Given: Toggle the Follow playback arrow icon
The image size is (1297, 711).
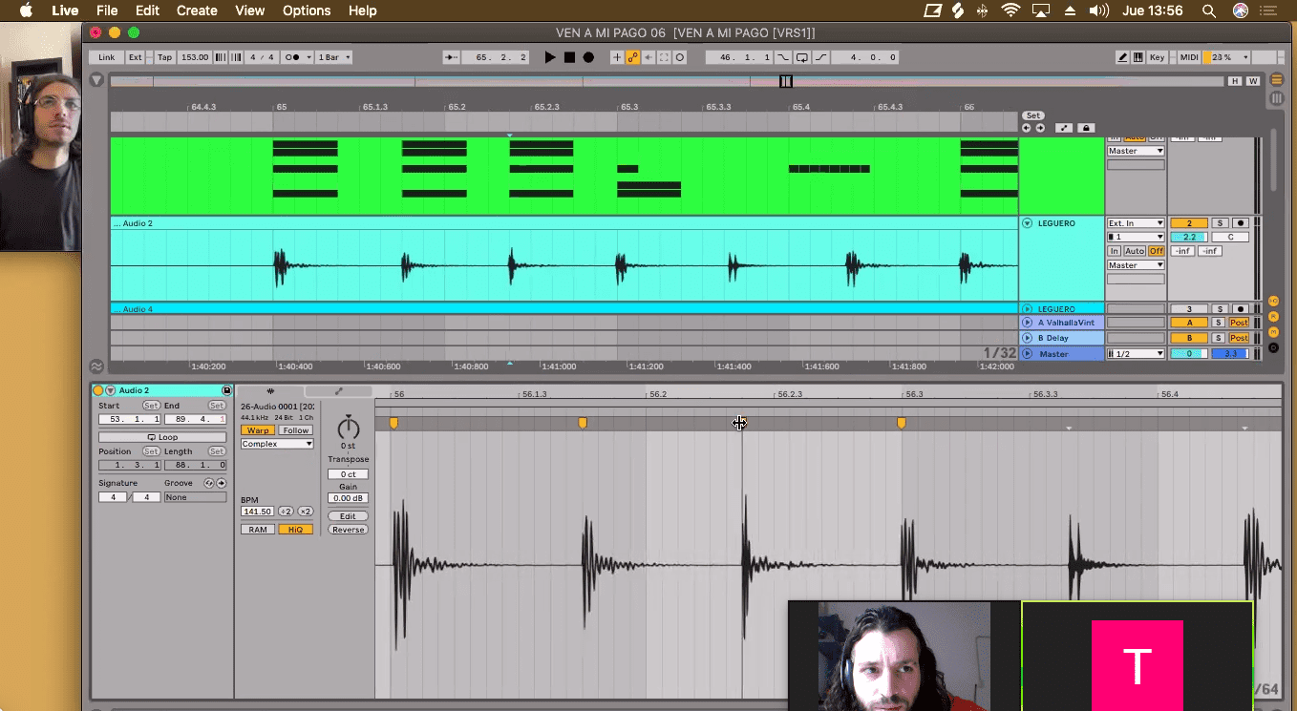Looking at the screenshot, I should (452, 57).
